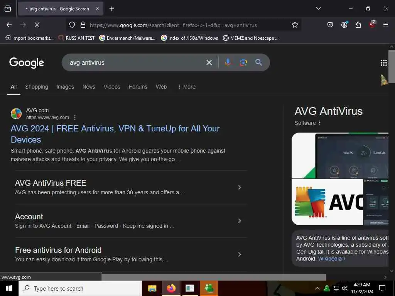The height and width of the screenshot is (296, 395).
Task: Open Firefox View recent browsing icon
Action: point(8,9)
